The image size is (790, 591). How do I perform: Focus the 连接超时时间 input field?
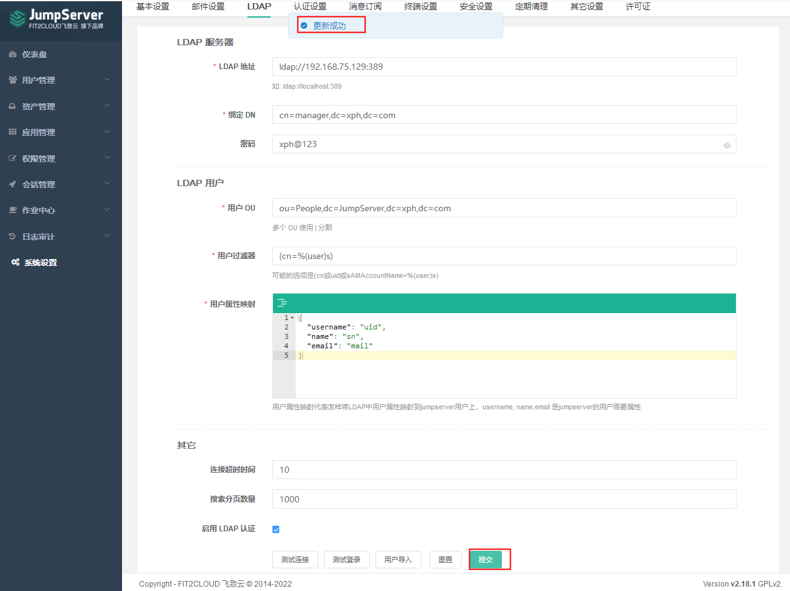click(504, 470)
